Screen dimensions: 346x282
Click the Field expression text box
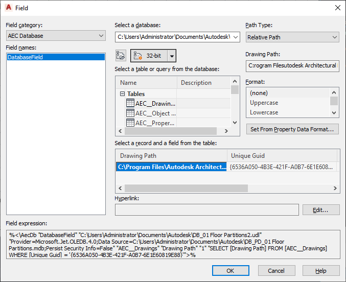point(173,245)
